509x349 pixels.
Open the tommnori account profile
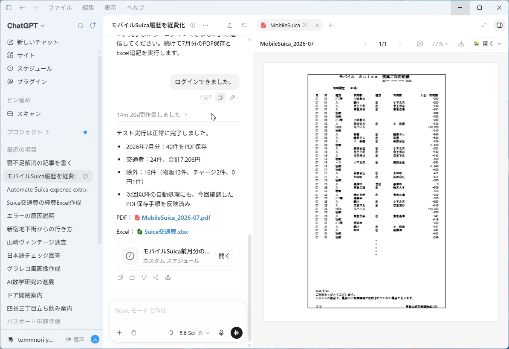(x=30, y=340)
